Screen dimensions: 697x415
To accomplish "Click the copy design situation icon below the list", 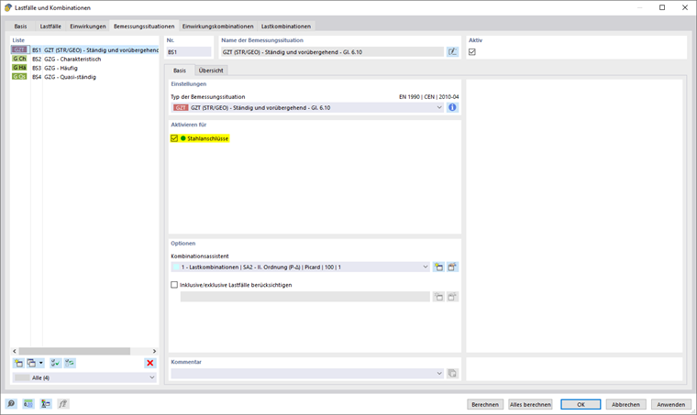I will (31, 363).
